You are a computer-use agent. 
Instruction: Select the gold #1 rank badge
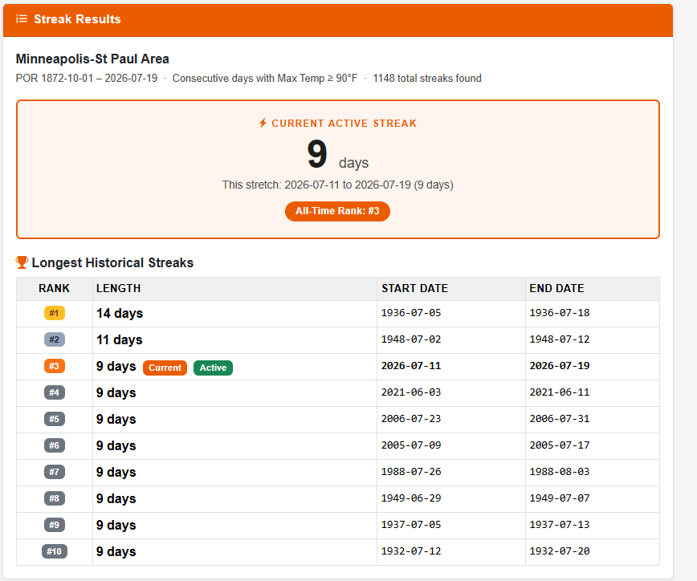55,313
